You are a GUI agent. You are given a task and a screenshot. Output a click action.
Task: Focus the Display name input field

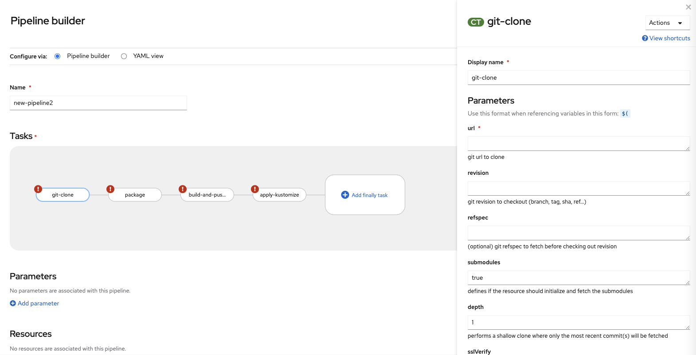pyautogui.click(x=579, y=77)
